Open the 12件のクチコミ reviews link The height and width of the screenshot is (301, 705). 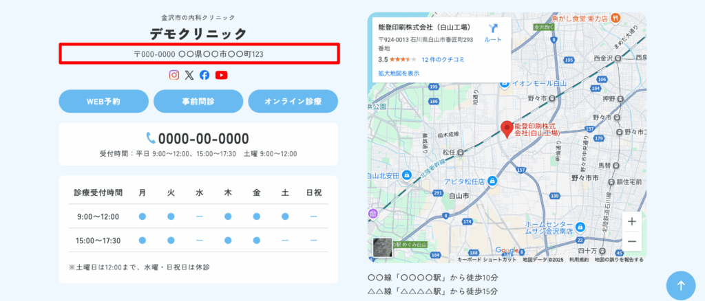click(x=443, y=60)
